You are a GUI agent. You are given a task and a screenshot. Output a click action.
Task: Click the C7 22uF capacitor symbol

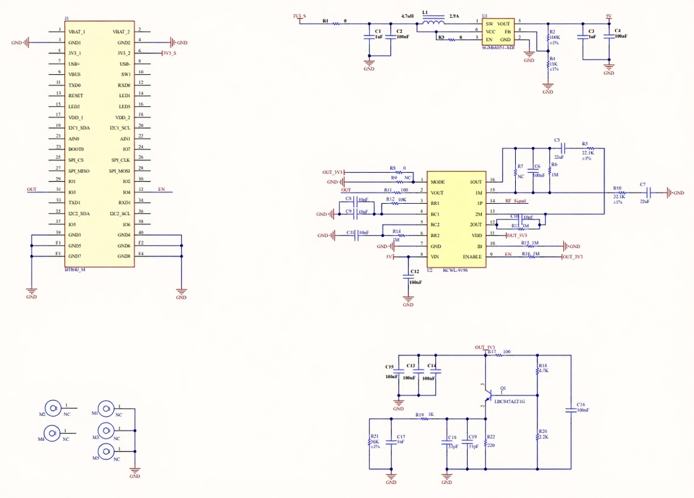point(647,193)
